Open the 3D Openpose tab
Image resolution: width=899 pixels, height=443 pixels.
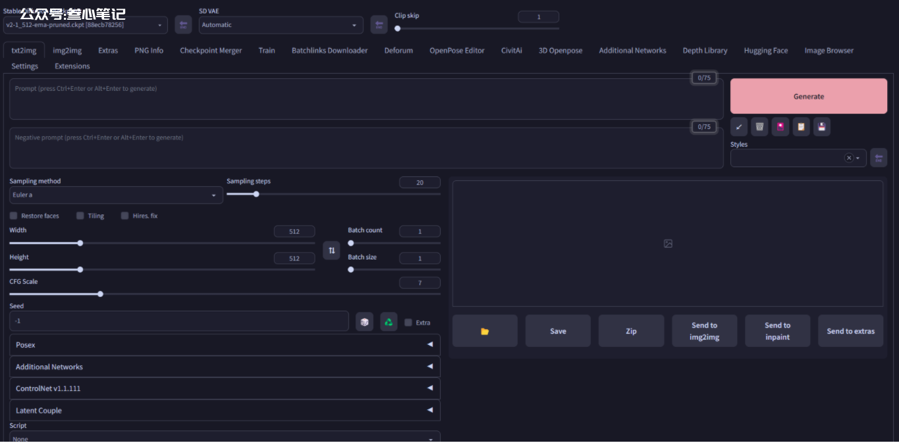click(560, 50)
